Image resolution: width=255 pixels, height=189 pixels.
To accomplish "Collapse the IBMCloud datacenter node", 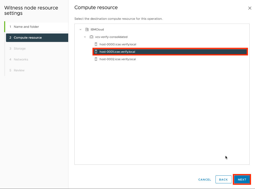I will click(x=81, y=29).
